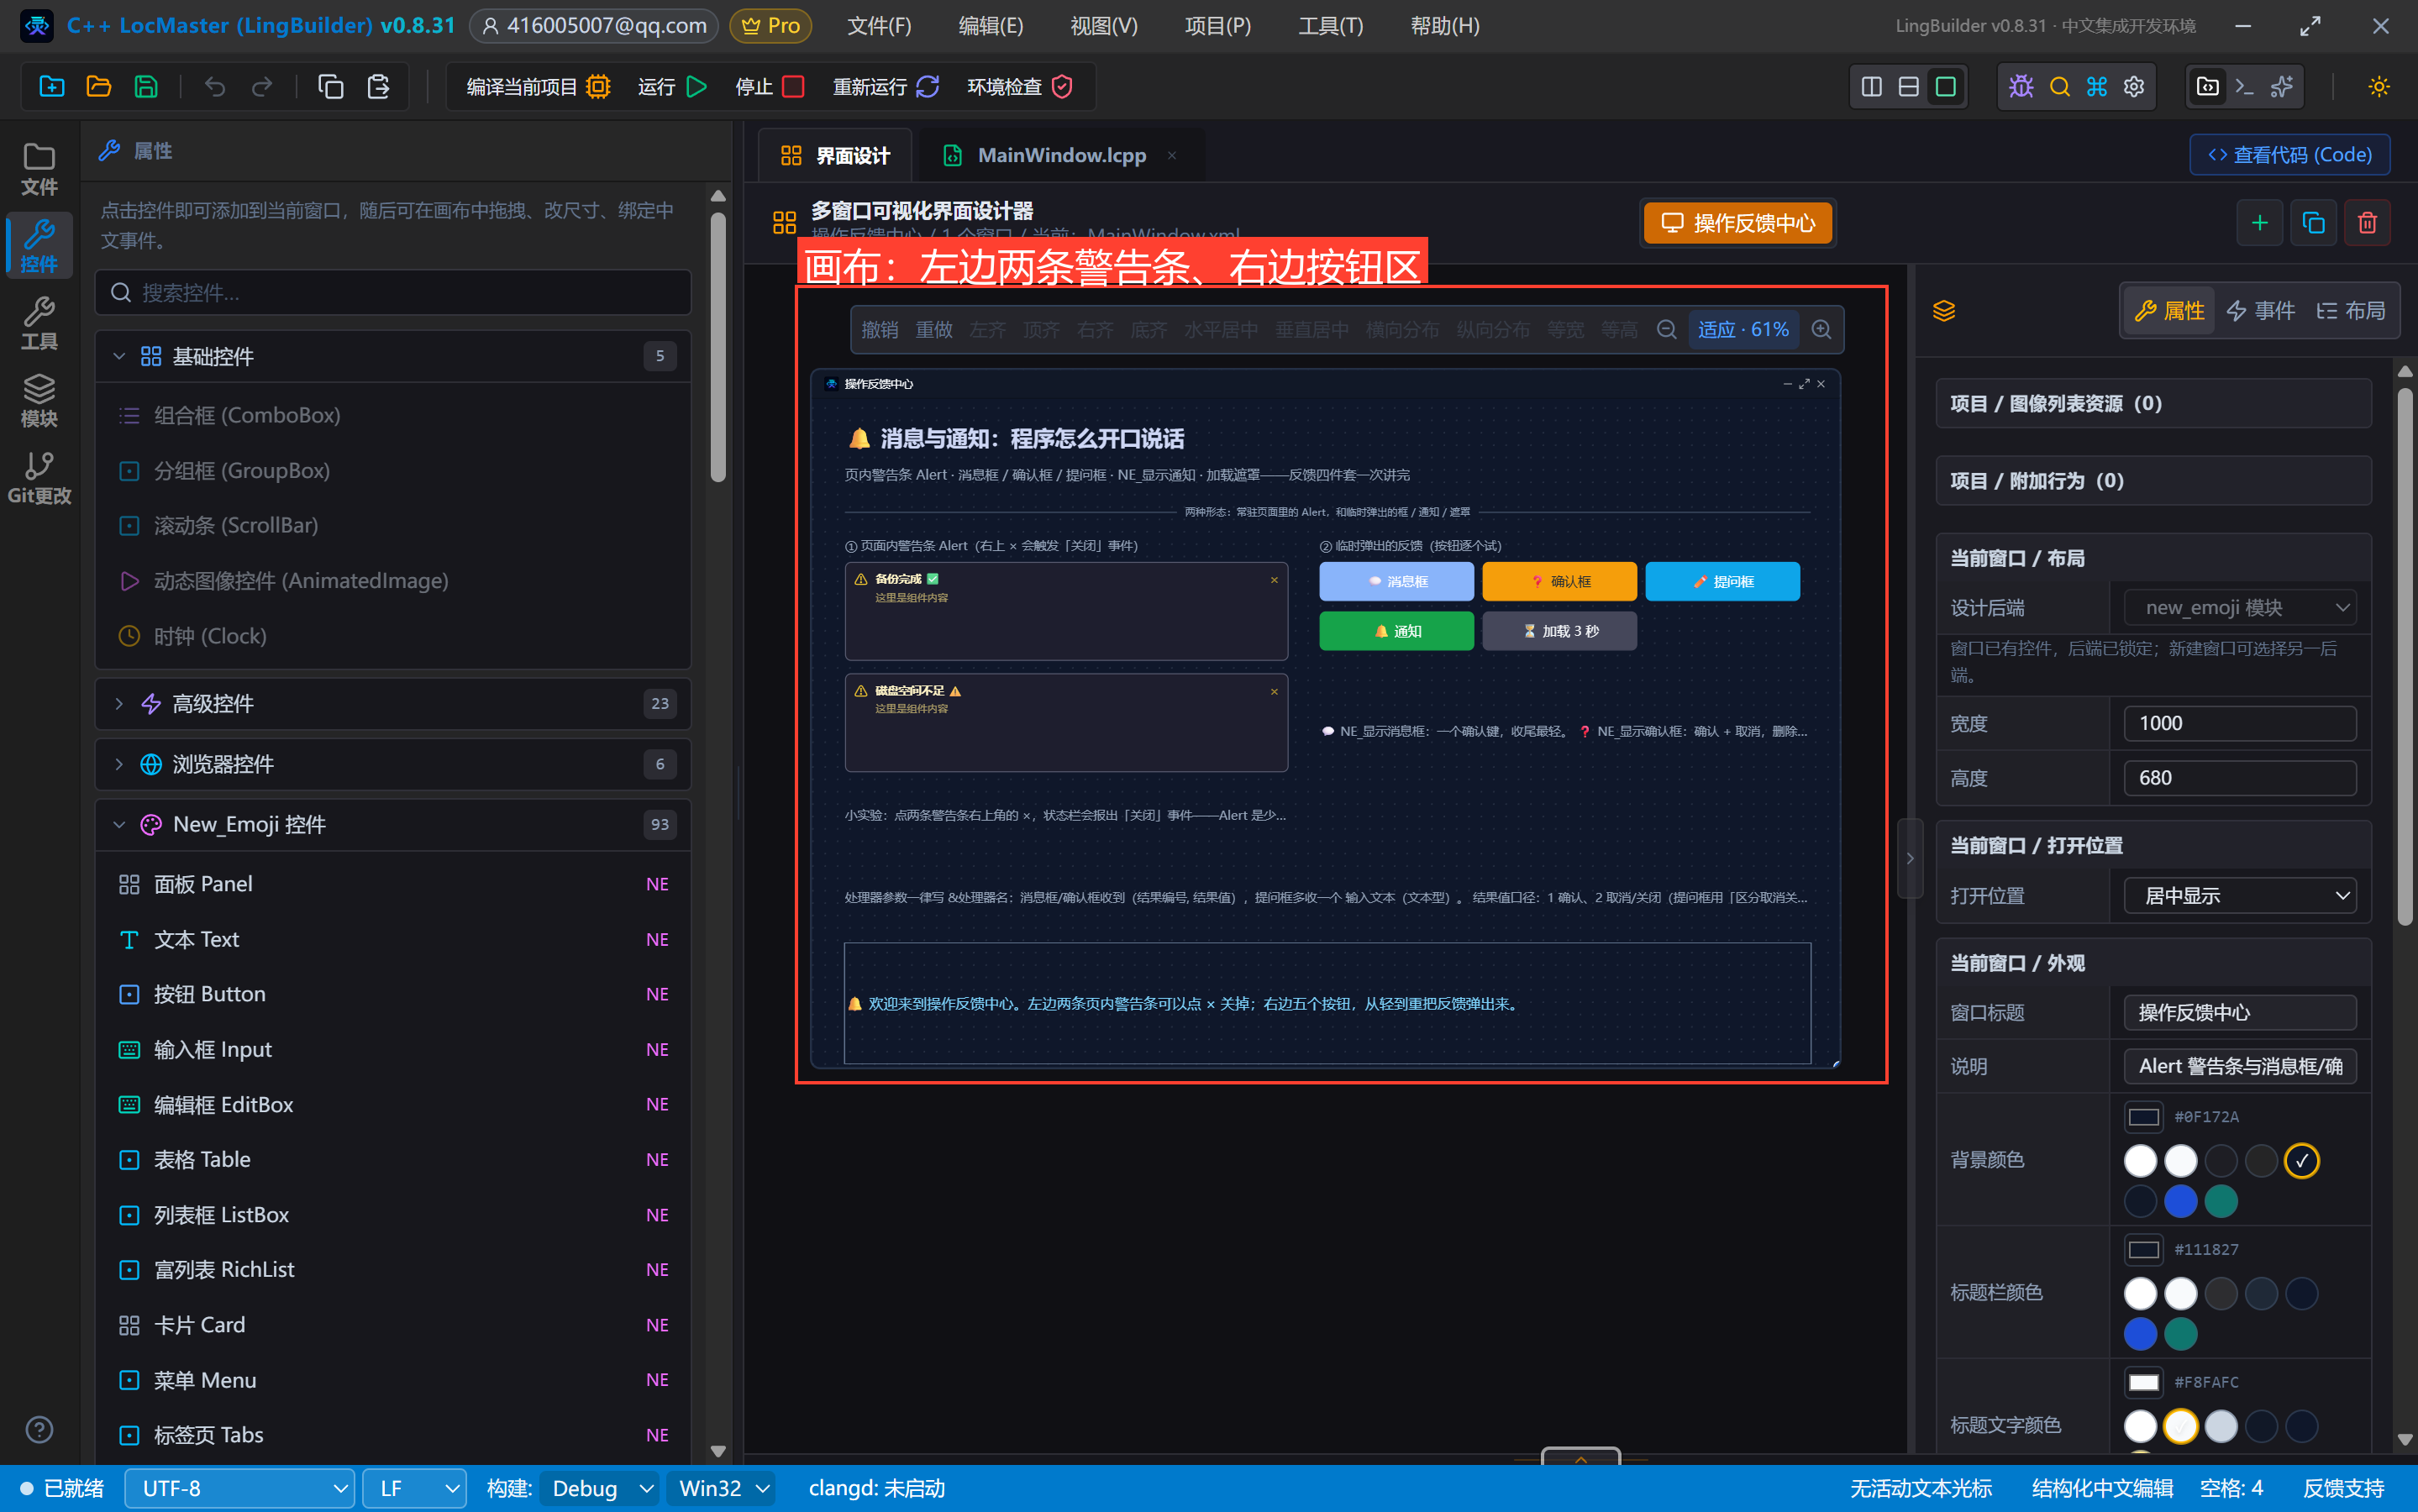Image resolution: width=2418 pixels, height=1512 pixels.
Task: Click the undo arrow in toolbar
Action: pos(215,87)
